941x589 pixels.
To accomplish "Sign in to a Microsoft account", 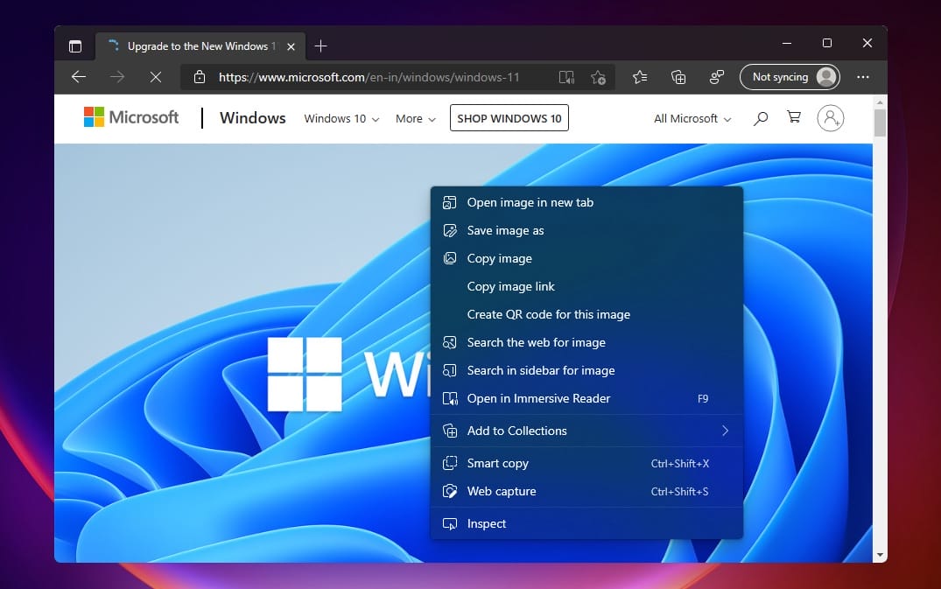I will click(830, 117).
